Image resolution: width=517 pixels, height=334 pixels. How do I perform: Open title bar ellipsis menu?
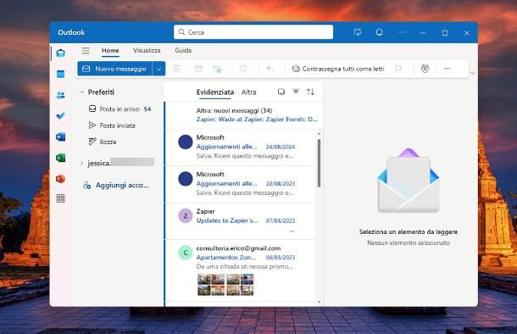(401, 32)
